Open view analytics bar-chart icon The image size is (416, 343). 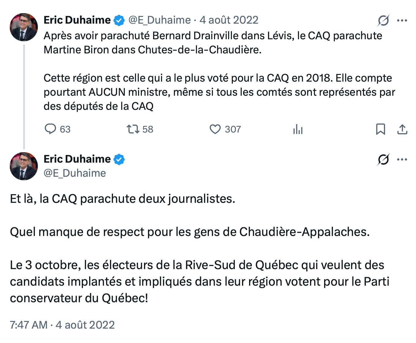pos(298,129)
